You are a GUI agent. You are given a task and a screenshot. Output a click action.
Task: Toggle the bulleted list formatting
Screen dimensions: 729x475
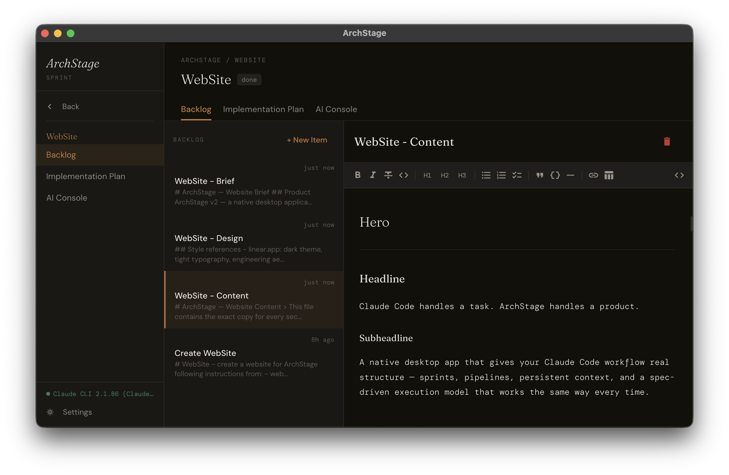[486, 175]
